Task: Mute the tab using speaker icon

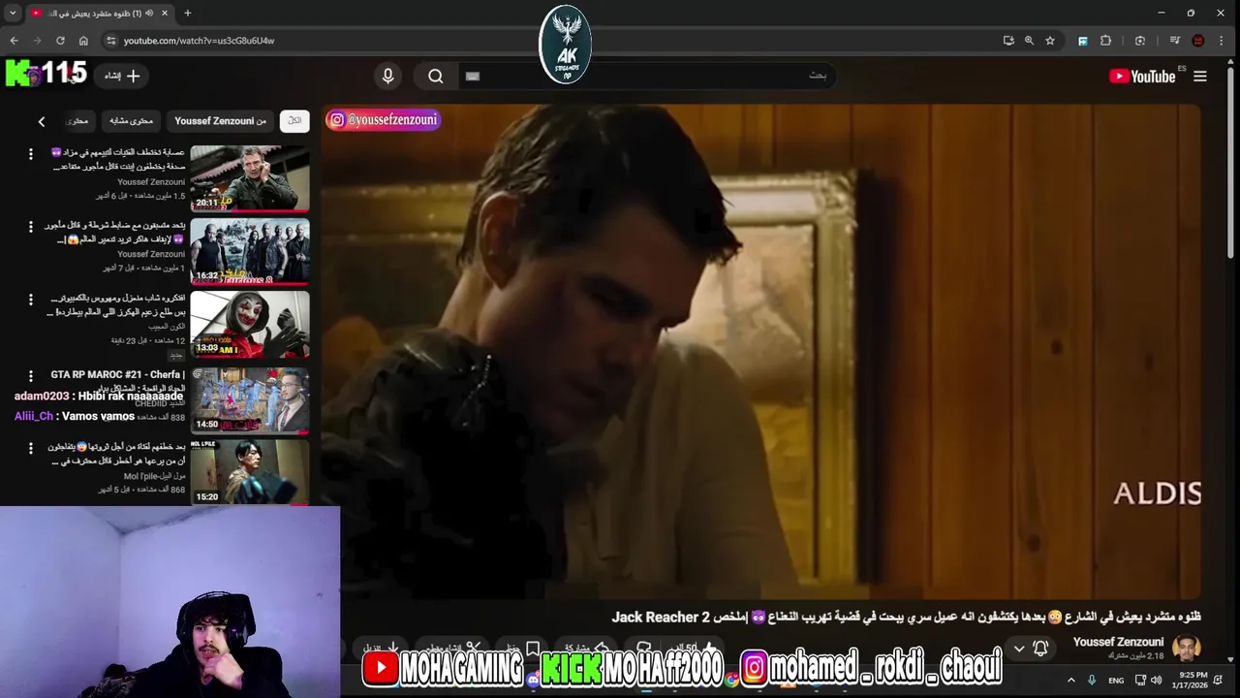Action: coord(149,13)
